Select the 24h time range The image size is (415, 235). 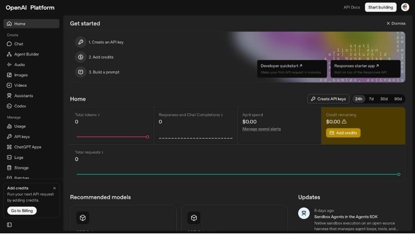coord(359,99)
